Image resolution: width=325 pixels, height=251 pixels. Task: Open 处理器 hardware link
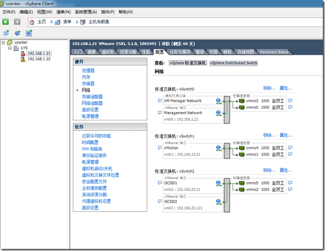(88, 71)
